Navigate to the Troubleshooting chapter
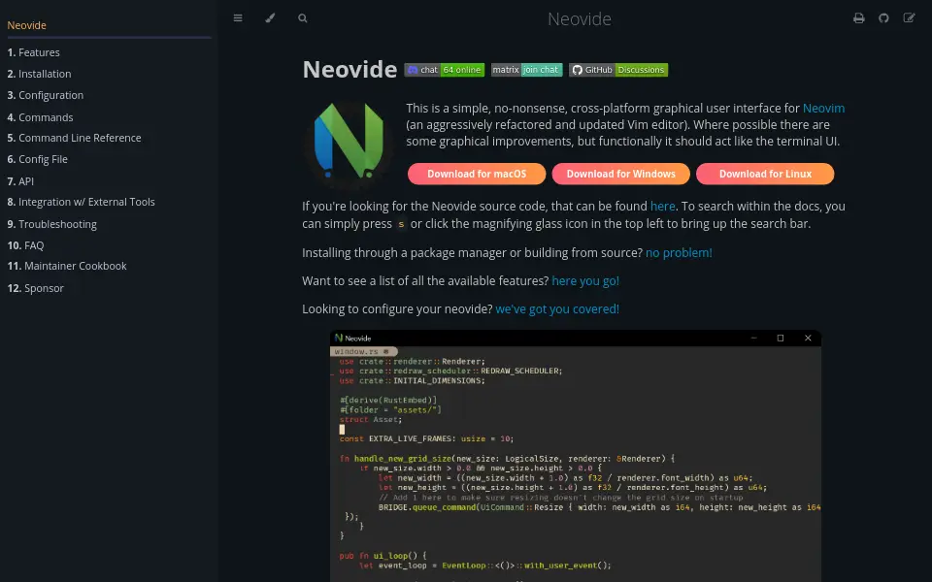932x582 pixels. click(51, 224)
